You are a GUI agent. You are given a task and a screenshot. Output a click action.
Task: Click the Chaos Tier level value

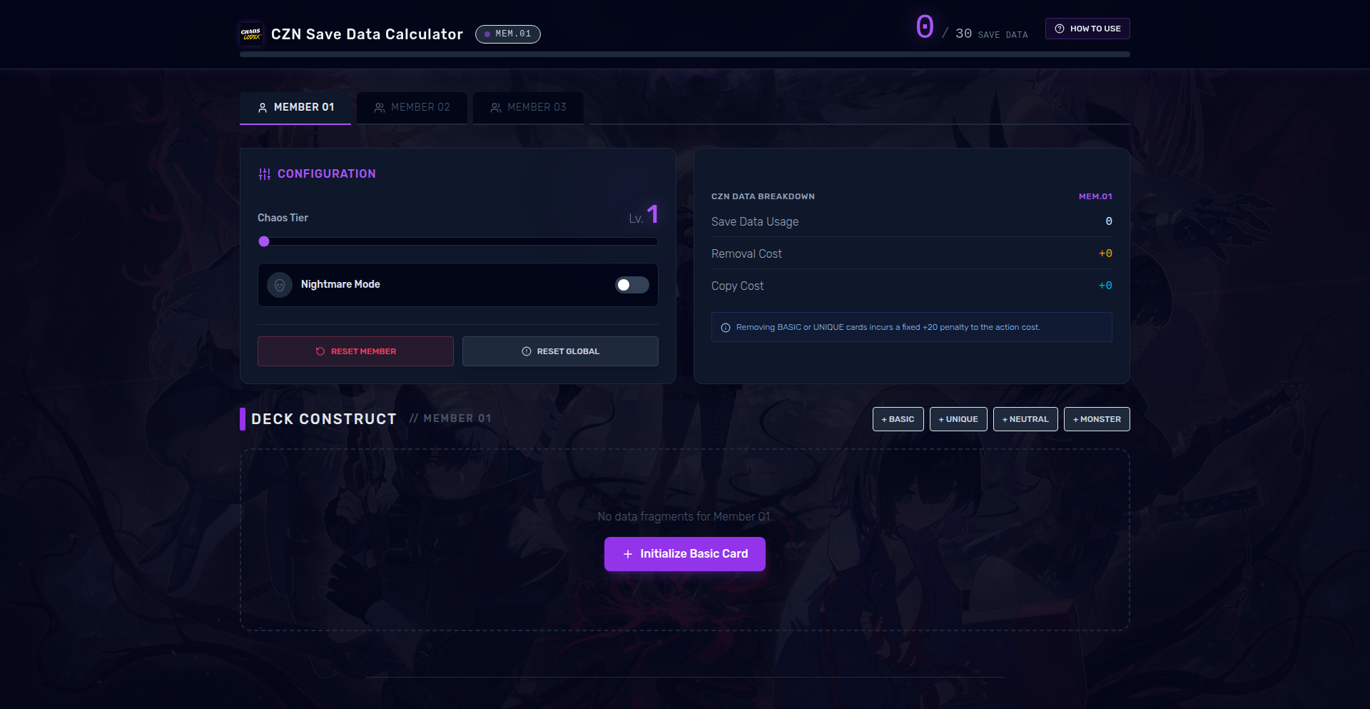[644, 215]
